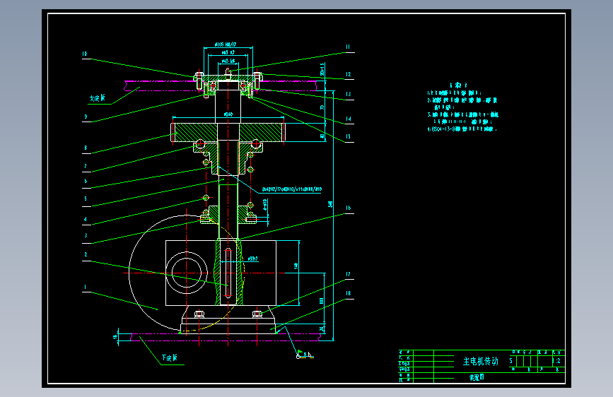
Task: Click part number label 11
Action: (x=348, y=47)
